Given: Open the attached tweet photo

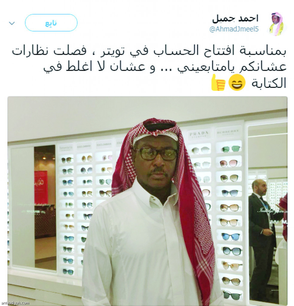Looking at the screenshot, I should [x=147, y=201].
